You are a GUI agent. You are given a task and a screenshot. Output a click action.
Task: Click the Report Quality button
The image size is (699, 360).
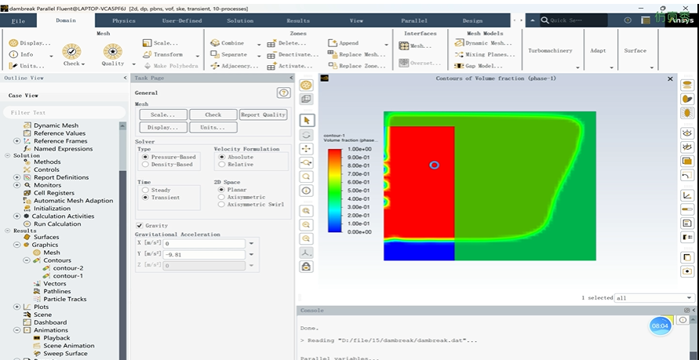tap(263, 115)
